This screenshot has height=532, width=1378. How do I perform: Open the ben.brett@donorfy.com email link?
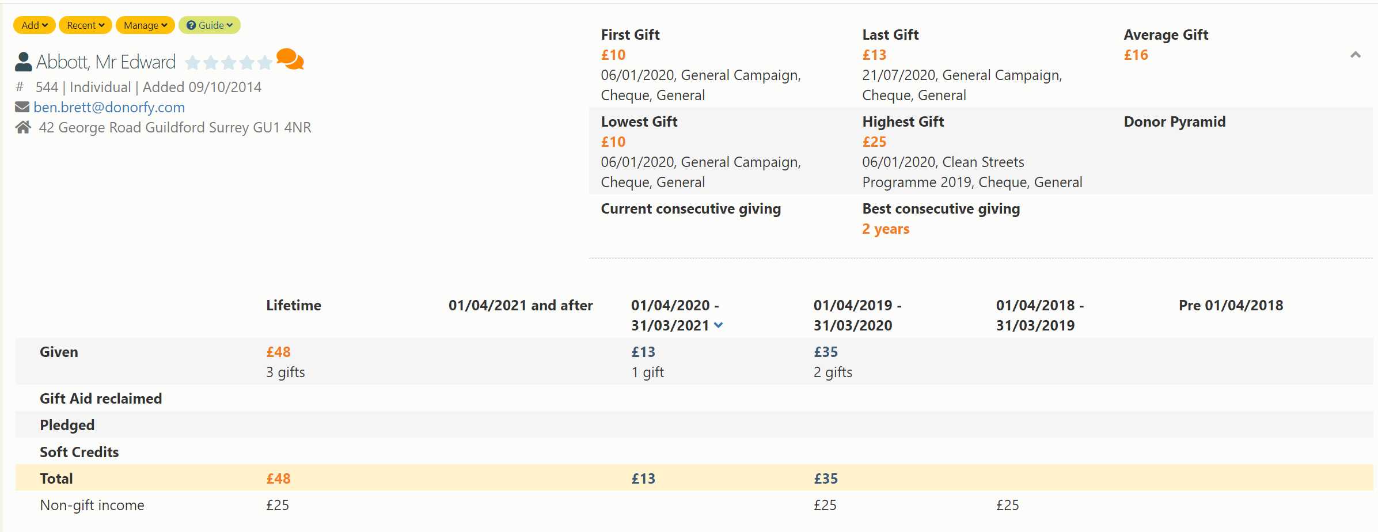pyautogui.click(x=109, y=107)
